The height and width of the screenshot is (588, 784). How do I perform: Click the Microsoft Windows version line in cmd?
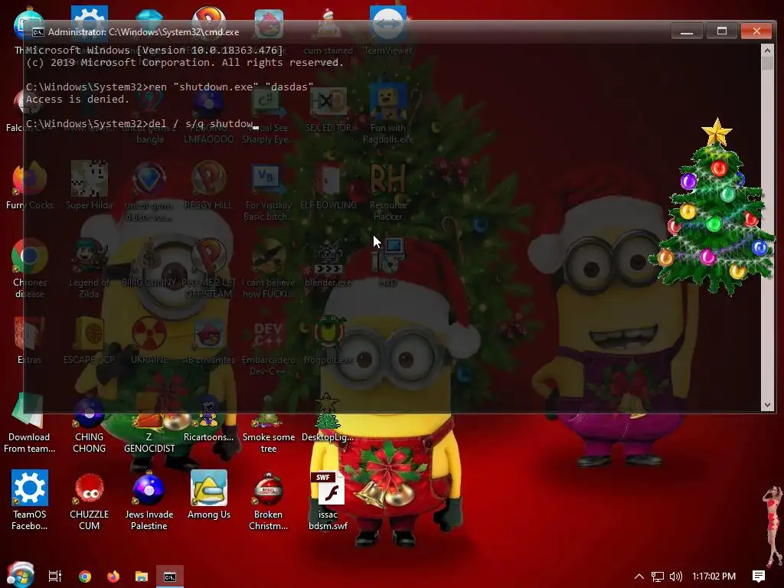[154, 50]
